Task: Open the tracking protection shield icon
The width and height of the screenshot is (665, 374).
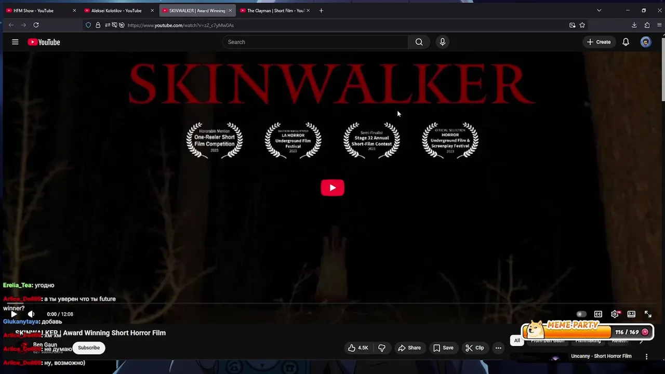Action: (88, 25)
